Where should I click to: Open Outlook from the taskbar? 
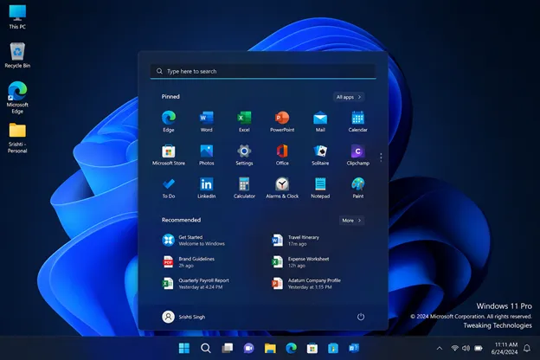tap(354, 348)
